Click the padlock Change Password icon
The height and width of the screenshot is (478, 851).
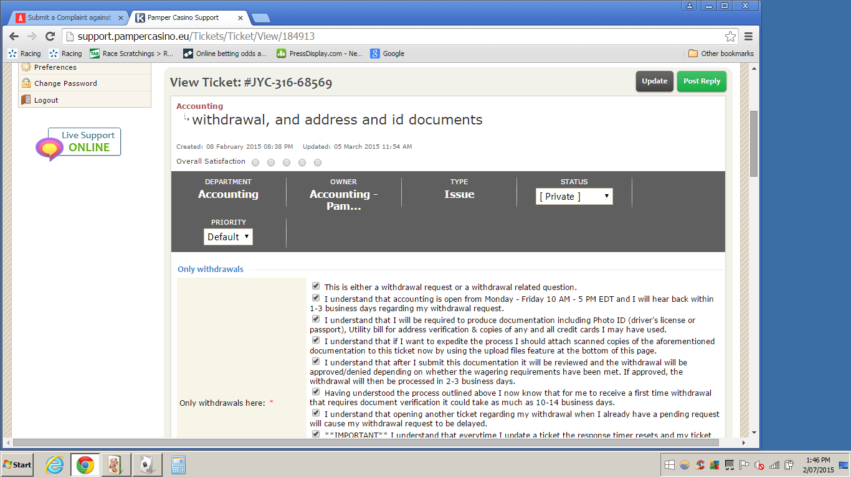26,83
